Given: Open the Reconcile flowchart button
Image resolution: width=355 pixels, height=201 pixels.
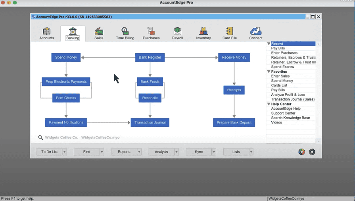Looking at the screenshot, I should point(150,98).
